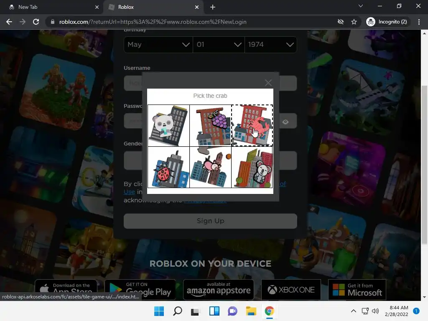Switch to the Roblox tab
The height and width of the screenshot is (321, 428).
tap(153, 7)
